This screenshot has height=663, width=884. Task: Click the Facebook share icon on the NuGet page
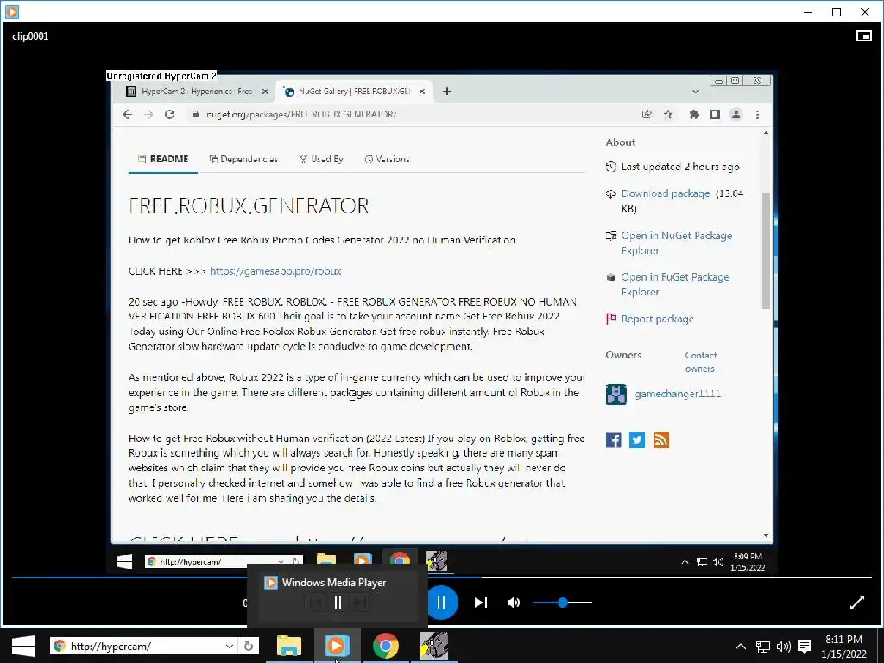click(x=614, y=439)
